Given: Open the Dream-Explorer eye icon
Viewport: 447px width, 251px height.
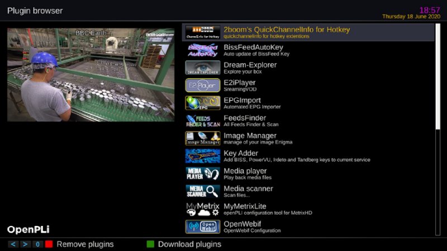Looking at the screenshot, I should pos(203,67).
